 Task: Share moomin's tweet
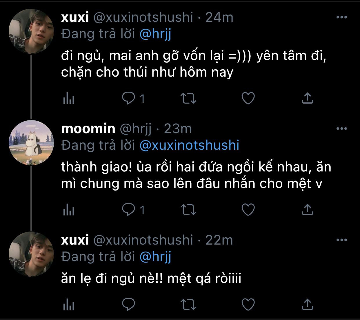pyautogui.click(x=308, y=209)
